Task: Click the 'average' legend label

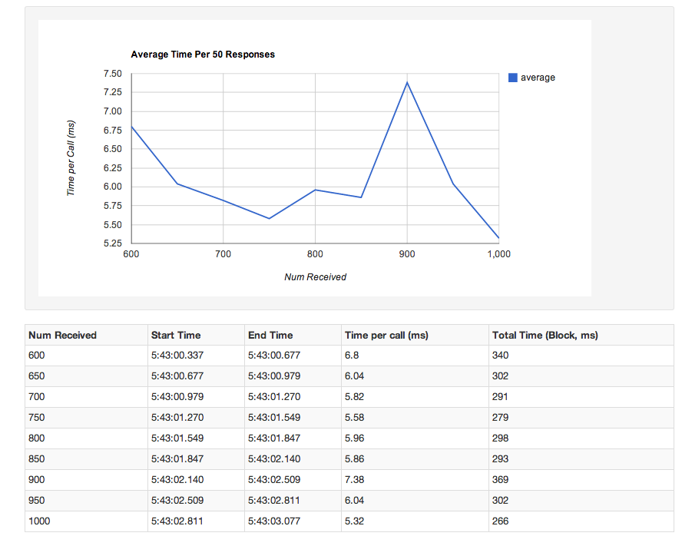Action: click(538, 78)
